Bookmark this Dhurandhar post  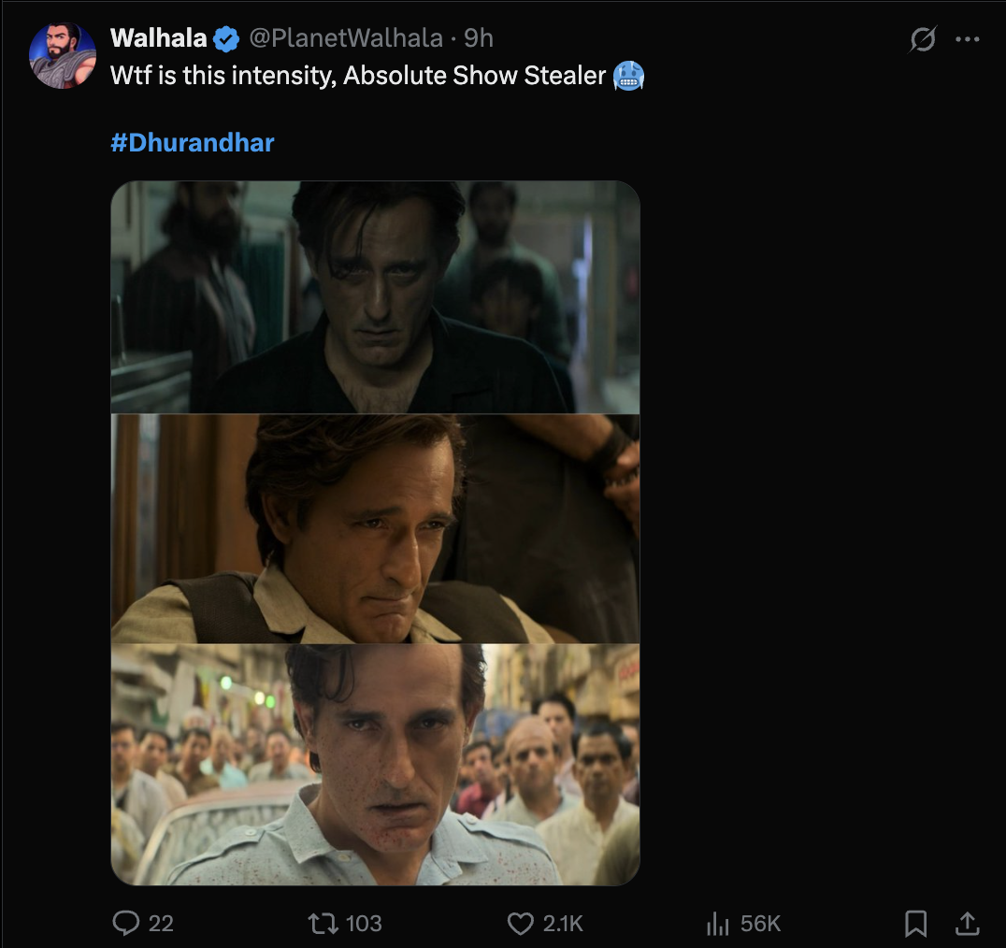tap(916, 924)
